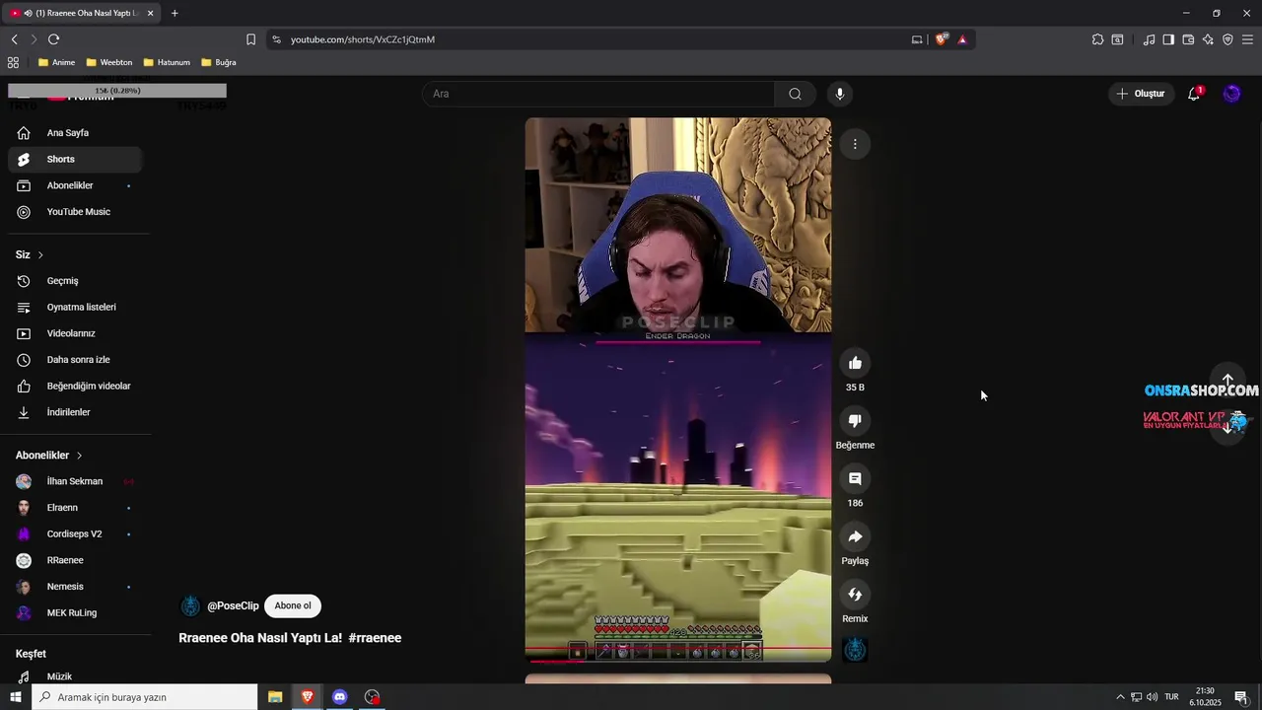Open the Windows Start menu
This screenshot has height=710, width=1262.
click(x=16, y=697)
